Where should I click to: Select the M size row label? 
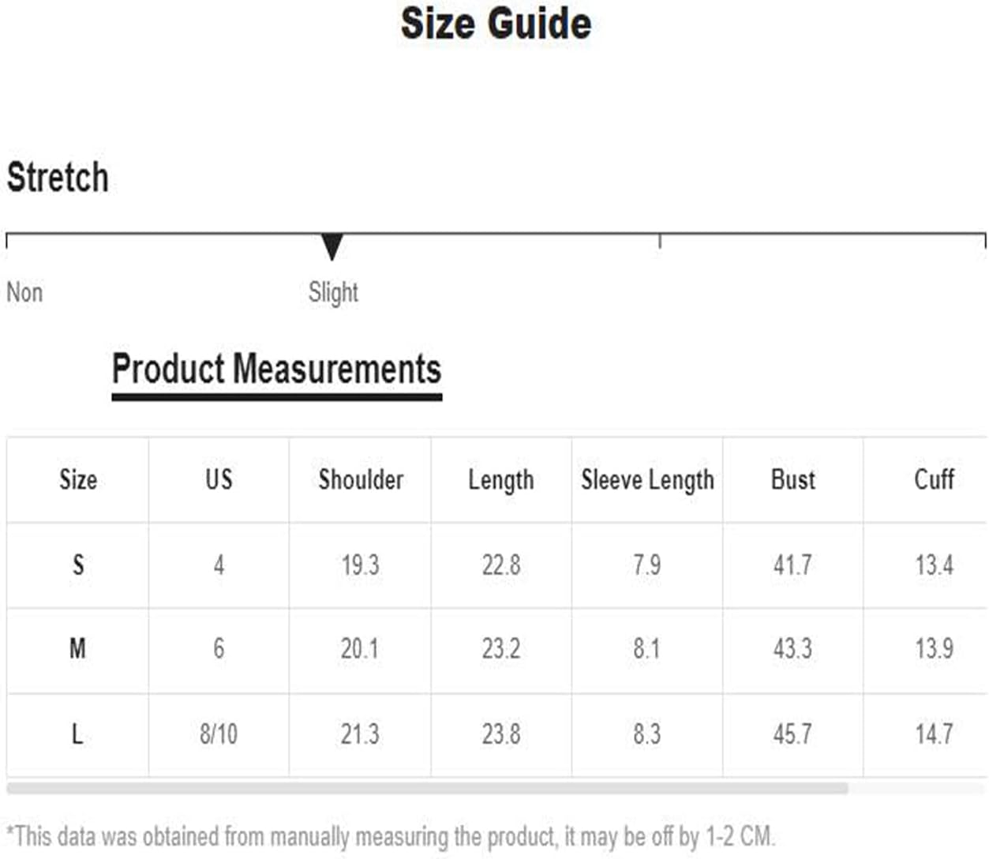click(77, 649)
